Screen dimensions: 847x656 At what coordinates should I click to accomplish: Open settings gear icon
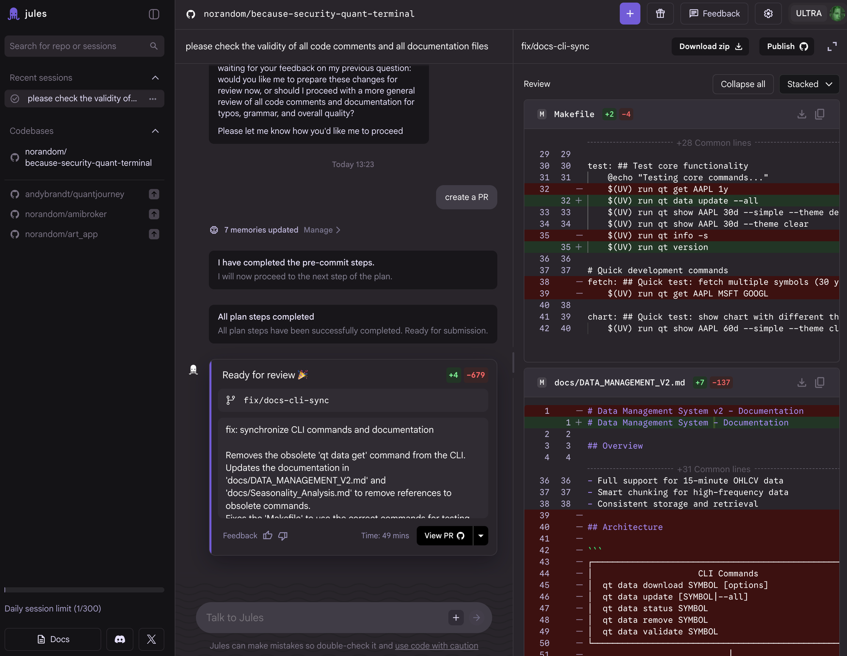point(768,14)
